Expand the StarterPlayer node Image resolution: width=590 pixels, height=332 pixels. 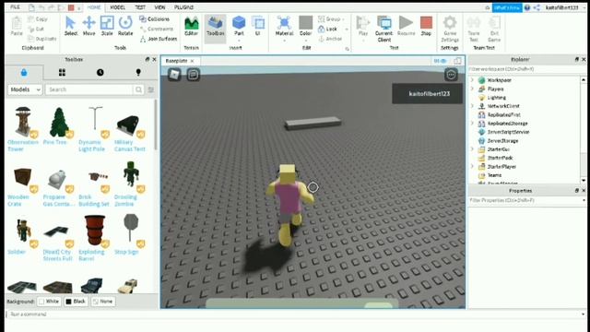473,166
